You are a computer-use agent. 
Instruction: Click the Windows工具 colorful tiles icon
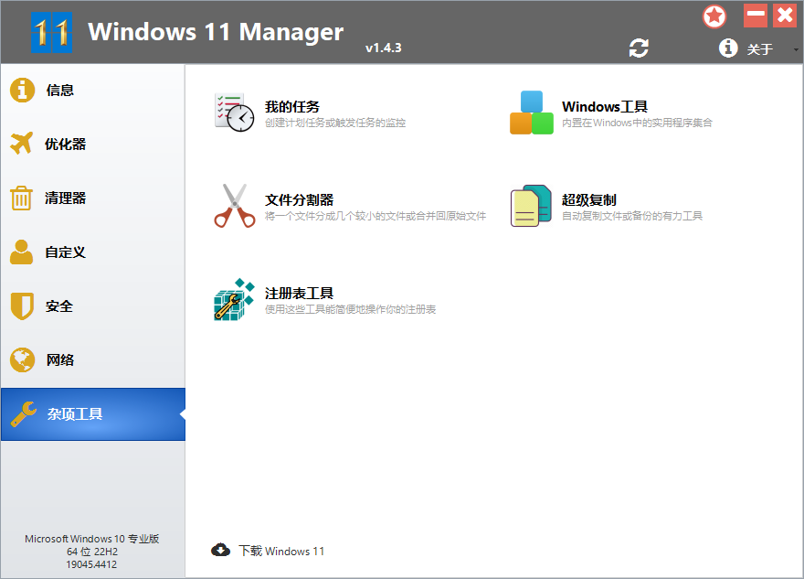[530, 112]
